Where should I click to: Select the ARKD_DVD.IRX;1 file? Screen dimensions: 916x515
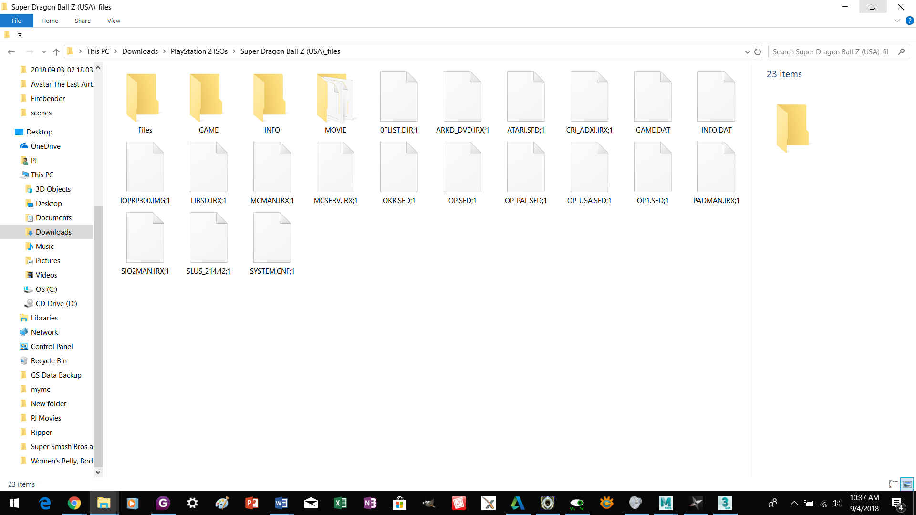pyautogui.click(x=462, y=103)
